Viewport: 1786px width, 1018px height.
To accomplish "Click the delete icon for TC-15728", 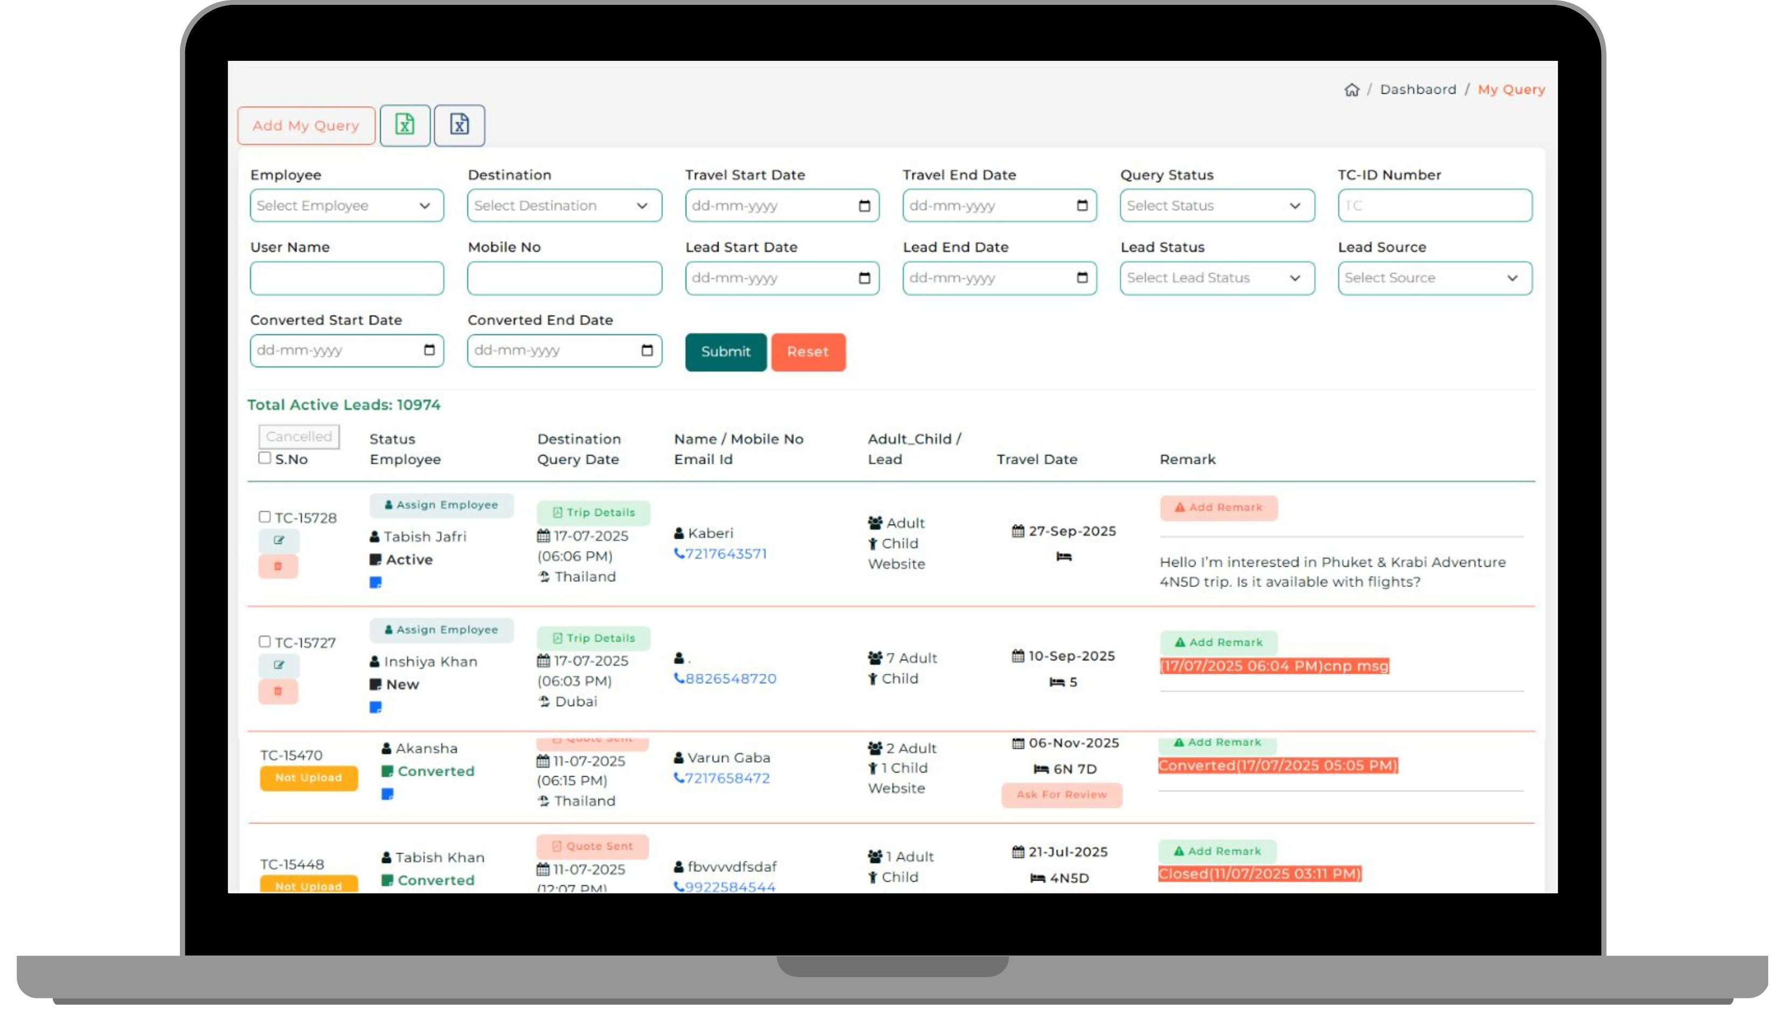I will click(x=278, y=566).
